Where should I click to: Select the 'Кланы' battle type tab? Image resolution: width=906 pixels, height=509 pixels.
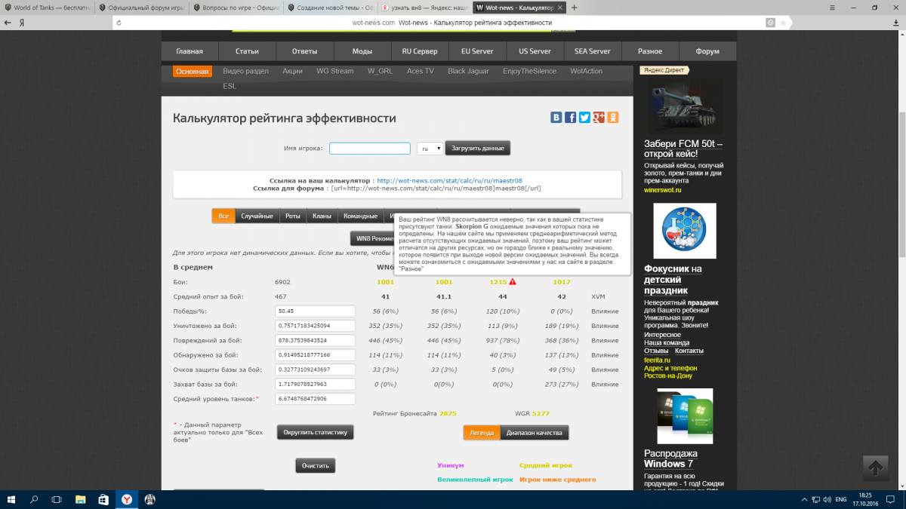click(322, 216)
